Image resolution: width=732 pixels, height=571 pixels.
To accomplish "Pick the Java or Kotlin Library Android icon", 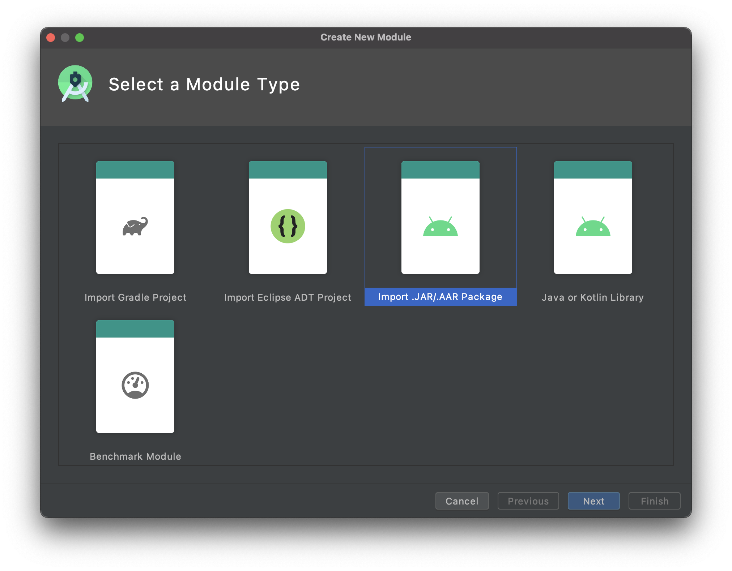I will [593, 227].
